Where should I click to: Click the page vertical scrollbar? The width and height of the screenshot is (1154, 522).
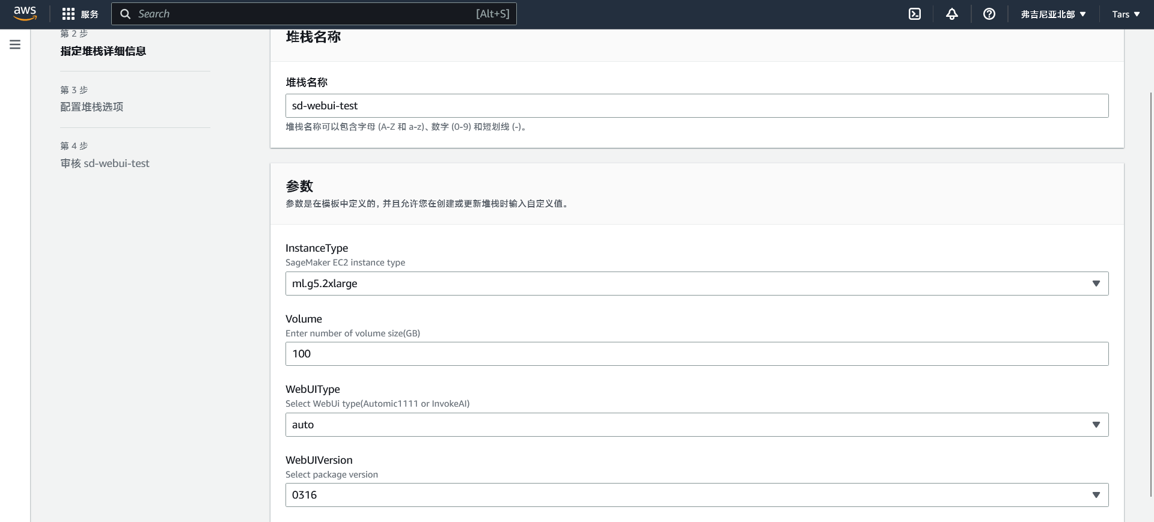click(1150, 294)
